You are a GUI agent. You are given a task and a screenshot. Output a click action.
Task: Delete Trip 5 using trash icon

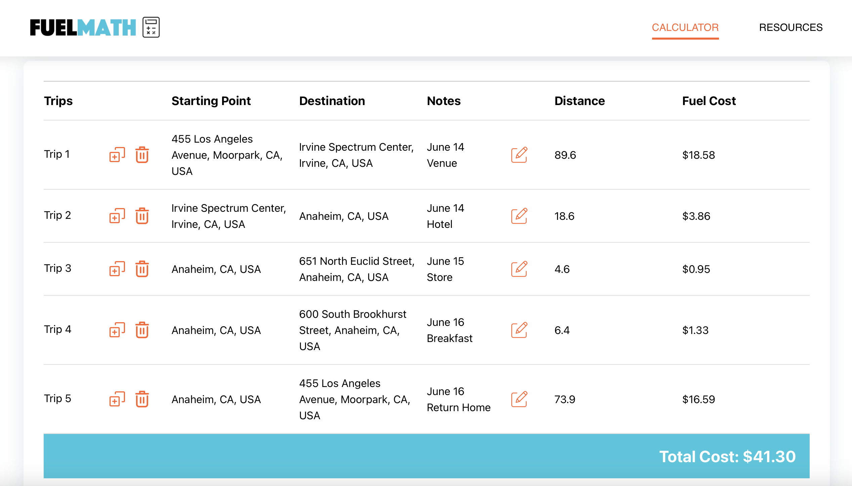pos(142,399)
